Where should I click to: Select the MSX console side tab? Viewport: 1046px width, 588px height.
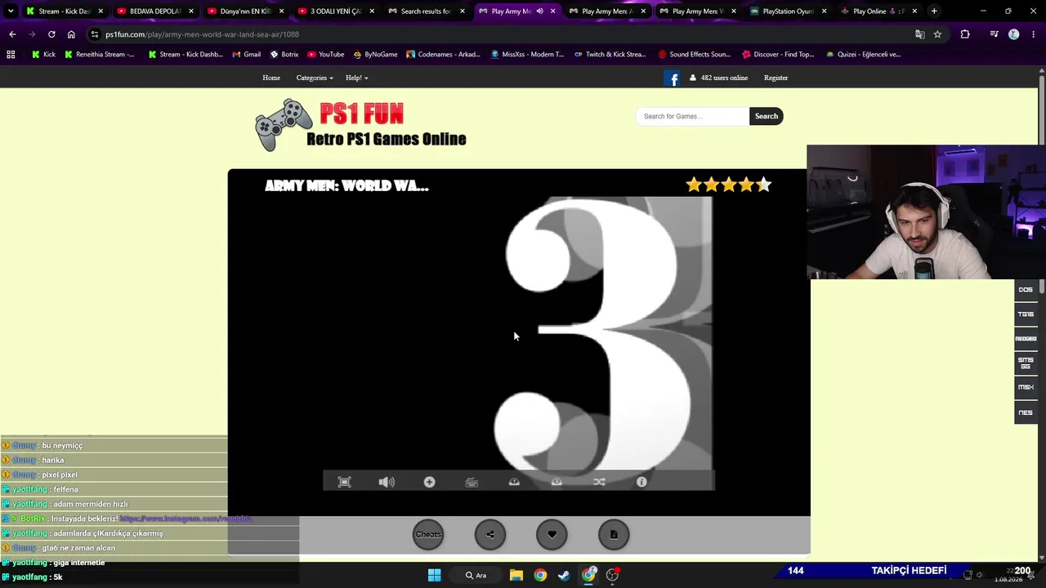click(x=1026, y=387)
